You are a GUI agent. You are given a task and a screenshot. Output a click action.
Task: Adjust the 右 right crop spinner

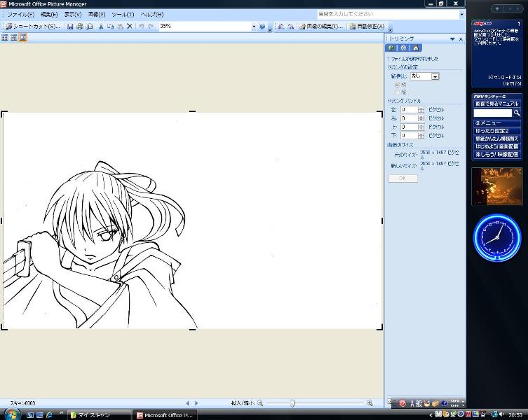[421, 118]
